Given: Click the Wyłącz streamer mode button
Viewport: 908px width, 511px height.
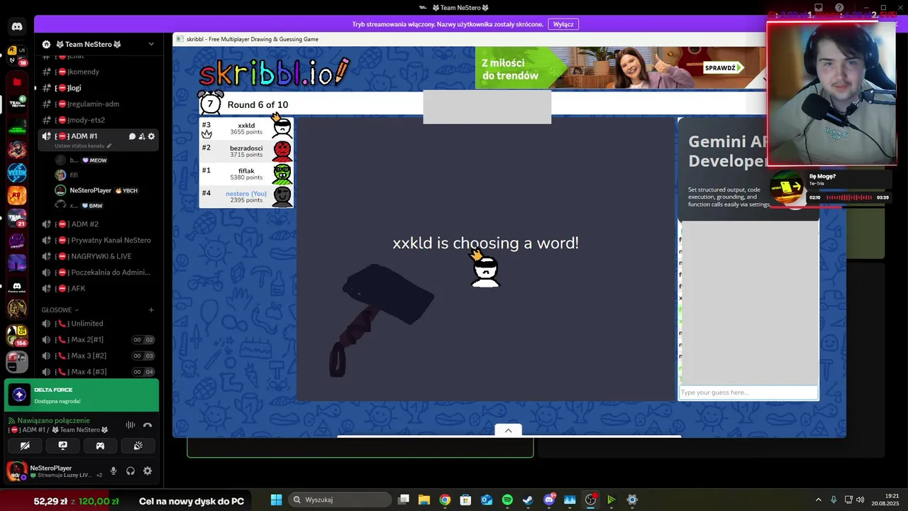Looking at the screenshot, I should tap(563, 24).
